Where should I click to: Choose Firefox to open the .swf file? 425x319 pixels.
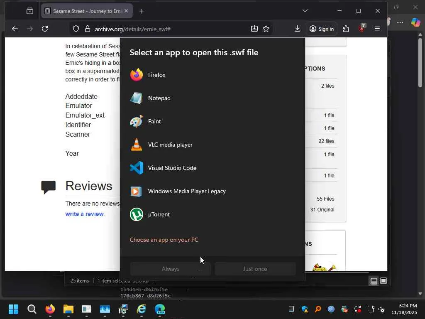click(x=212, y=75)
